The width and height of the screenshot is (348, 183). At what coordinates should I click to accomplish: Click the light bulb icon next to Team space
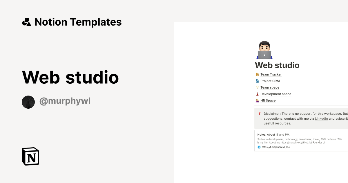pyautogui.click(x=257, y=87)
